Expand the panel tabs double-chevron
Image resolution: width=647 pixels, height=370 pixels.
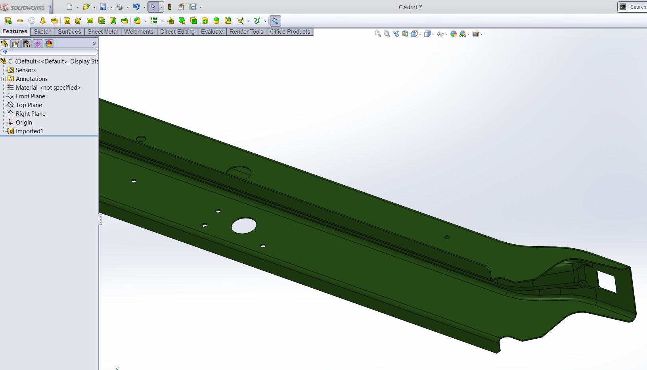tap(94, 44)
